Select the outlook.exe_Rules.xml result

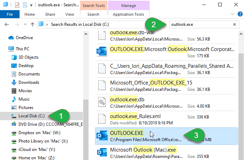pos(166,119)
